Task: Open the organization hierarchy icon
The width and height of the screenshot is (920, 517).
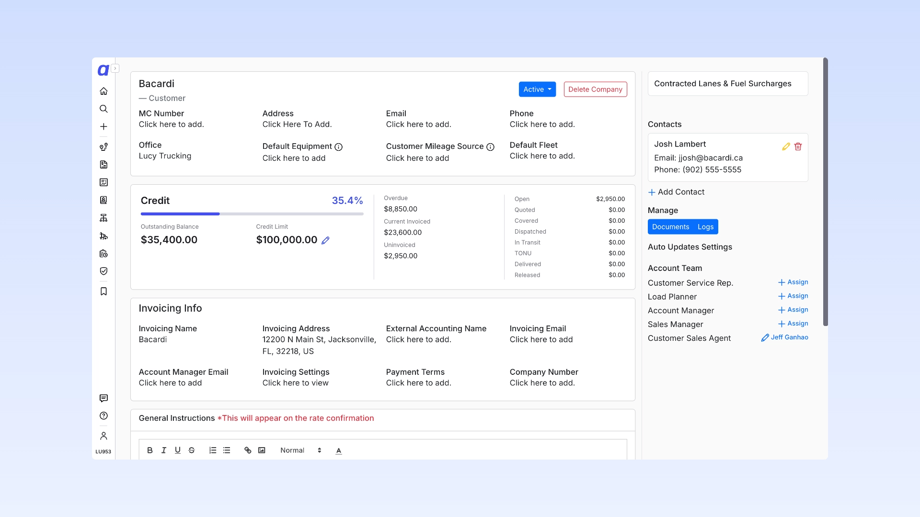Action: coord(103,218)
